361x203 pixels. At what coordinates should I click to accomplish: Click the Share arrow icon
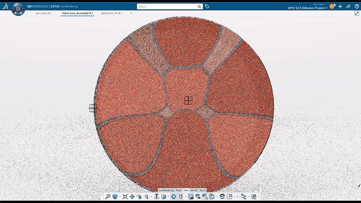(348, 7)
